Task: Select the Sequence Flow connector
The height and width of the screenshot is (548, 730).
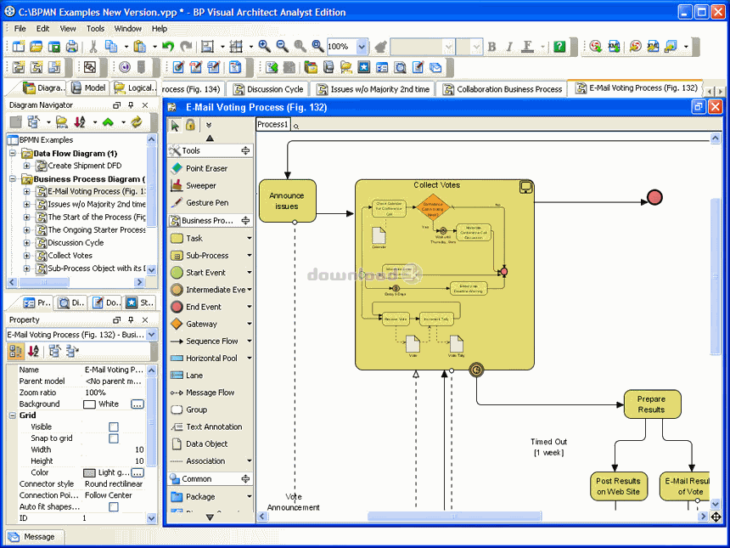Action: [x=212, y=341]
